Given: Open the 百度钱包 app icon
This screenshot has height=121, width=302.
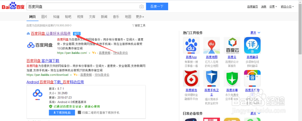Looking at the screenshot, I should [191, 78].
